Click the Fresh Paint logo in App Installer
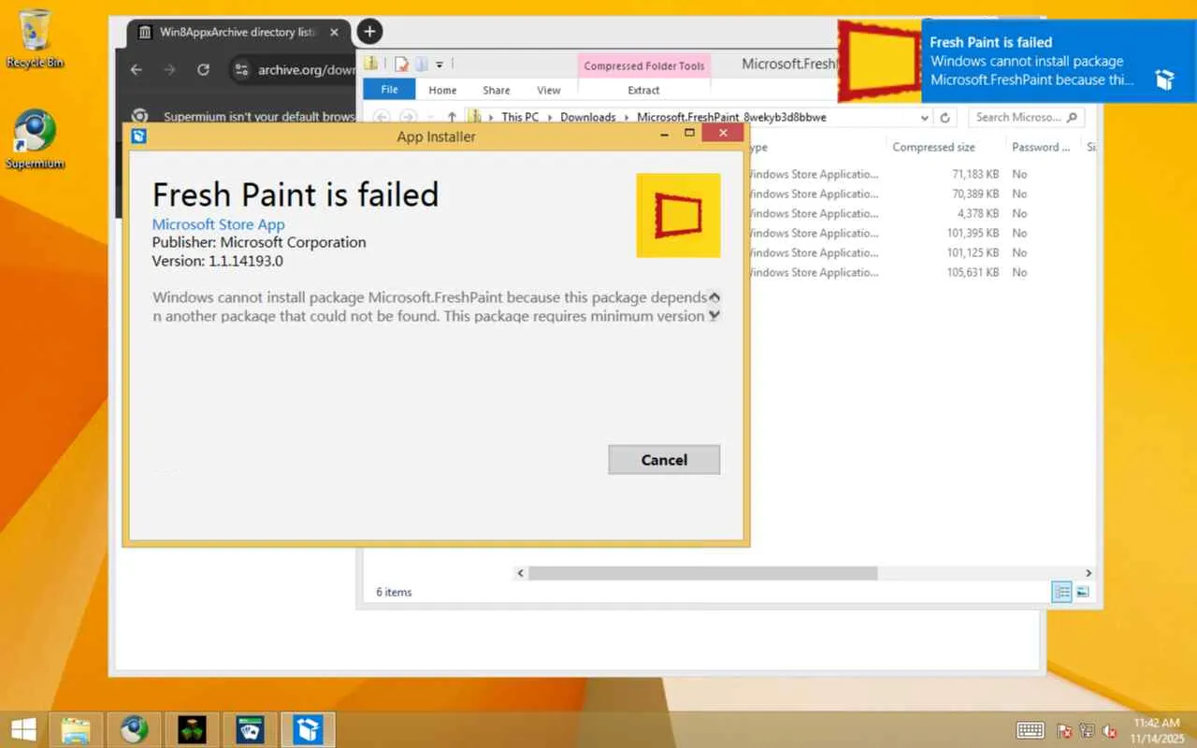 tap(678, 215)
